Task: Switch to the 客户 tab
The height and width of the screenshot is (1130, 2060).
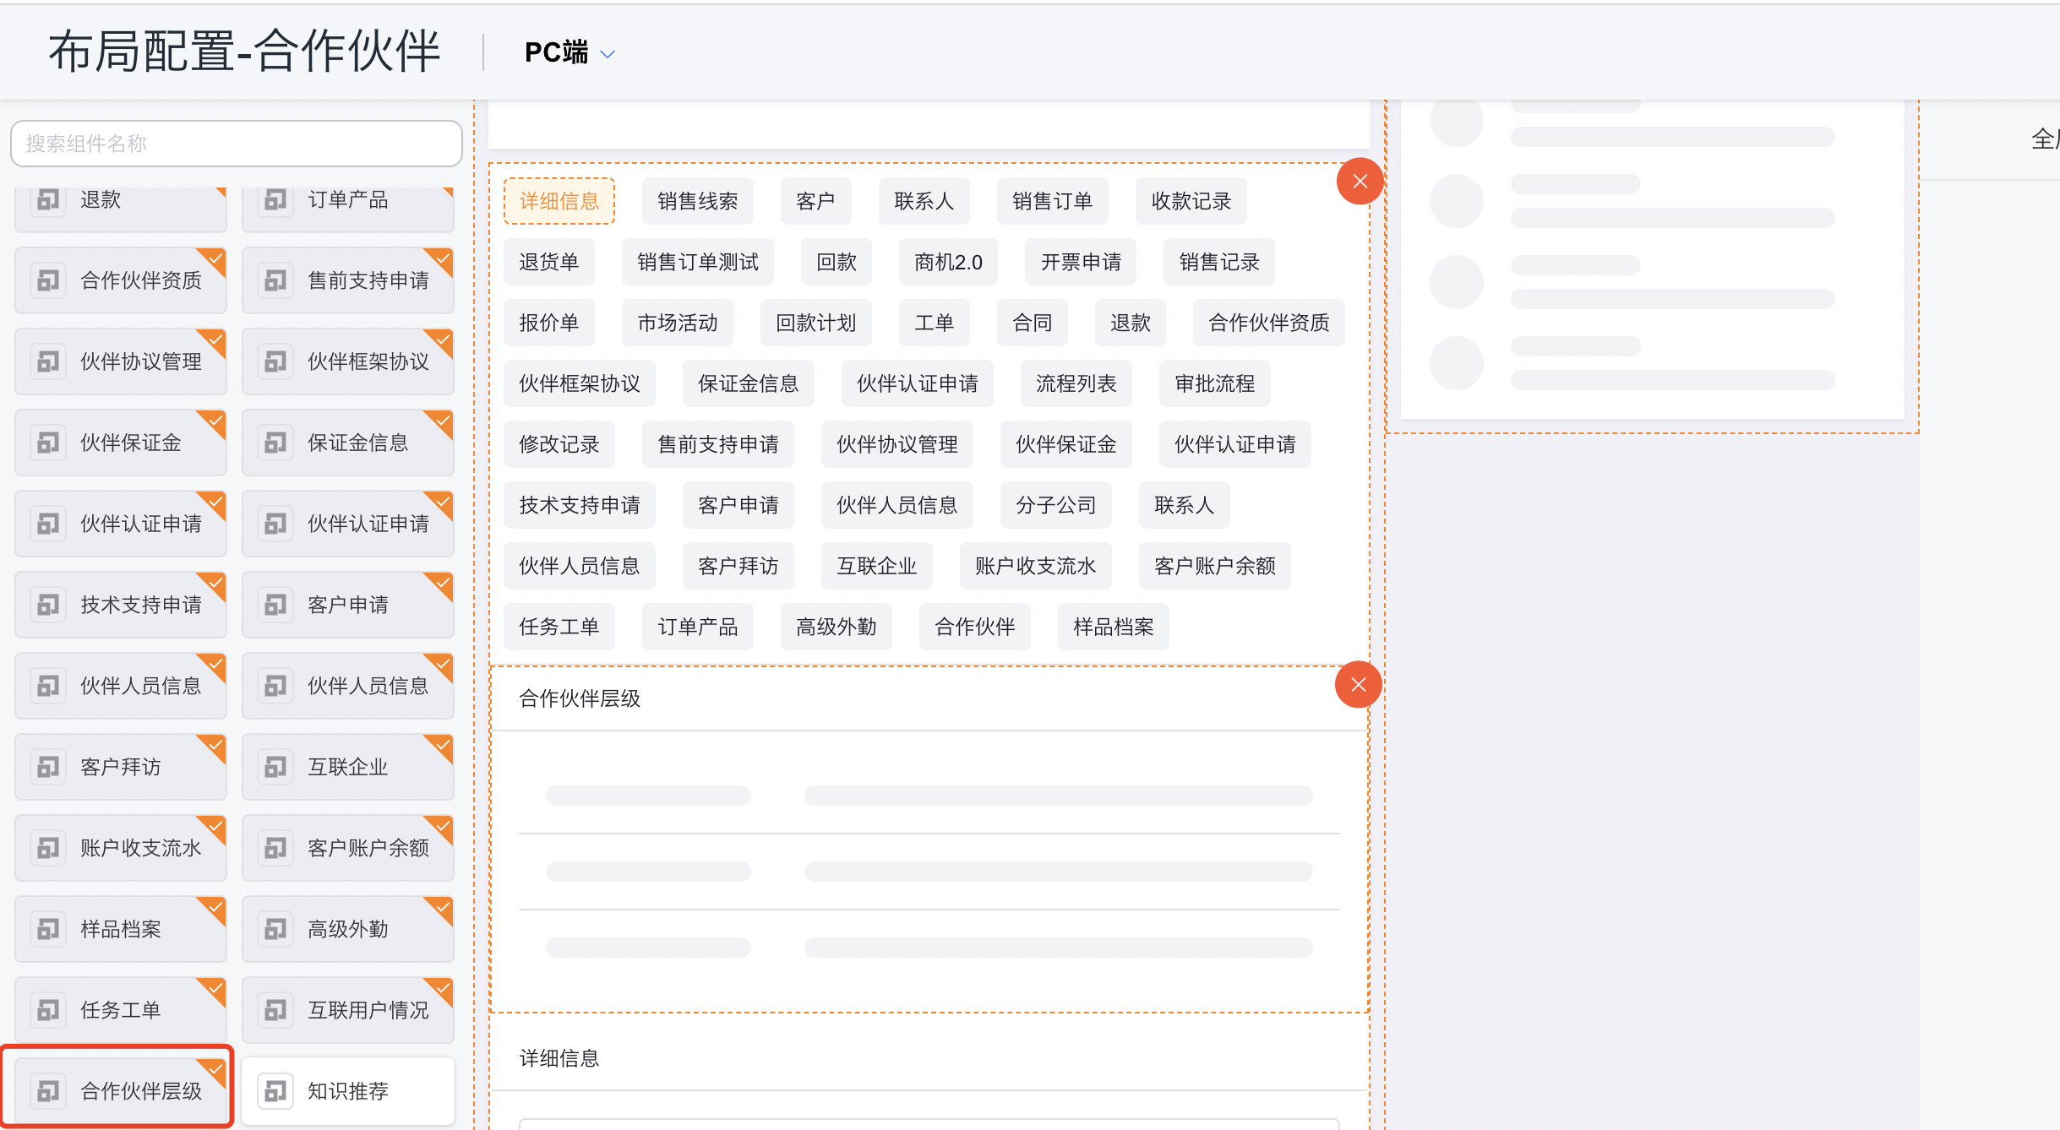Action: (x=815, y=201)
